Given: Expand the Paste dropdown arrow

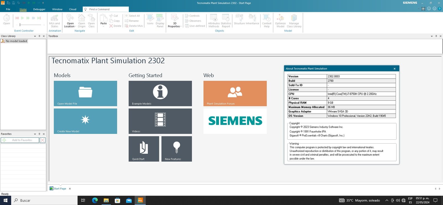Looking at the screenshot, I should click(x=104, y=26).
